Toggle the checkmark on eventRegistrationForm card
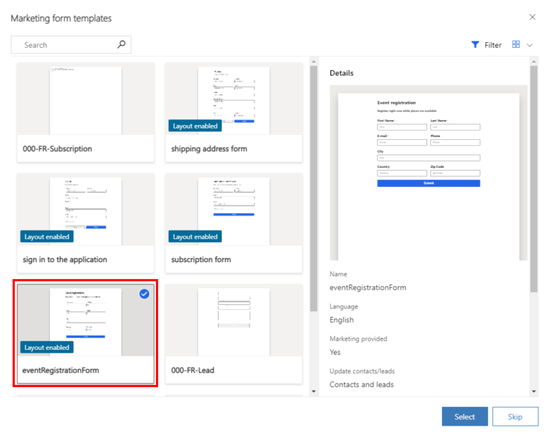 pyautogui.click(x=144, y=294)
